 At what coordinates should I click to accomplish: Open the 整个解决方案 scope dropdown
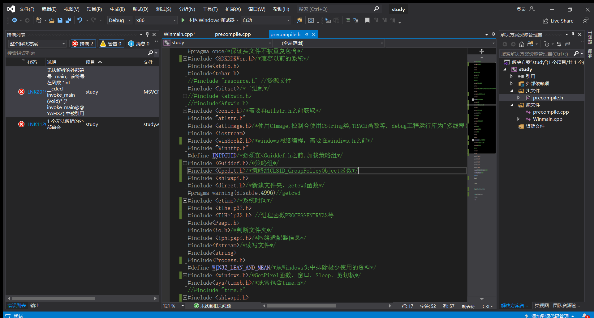click(37, 44)
